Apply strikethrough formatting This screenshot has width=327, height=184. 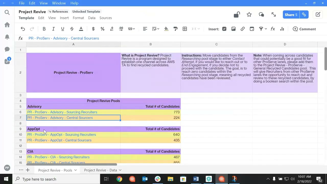(x=72, y=29)
